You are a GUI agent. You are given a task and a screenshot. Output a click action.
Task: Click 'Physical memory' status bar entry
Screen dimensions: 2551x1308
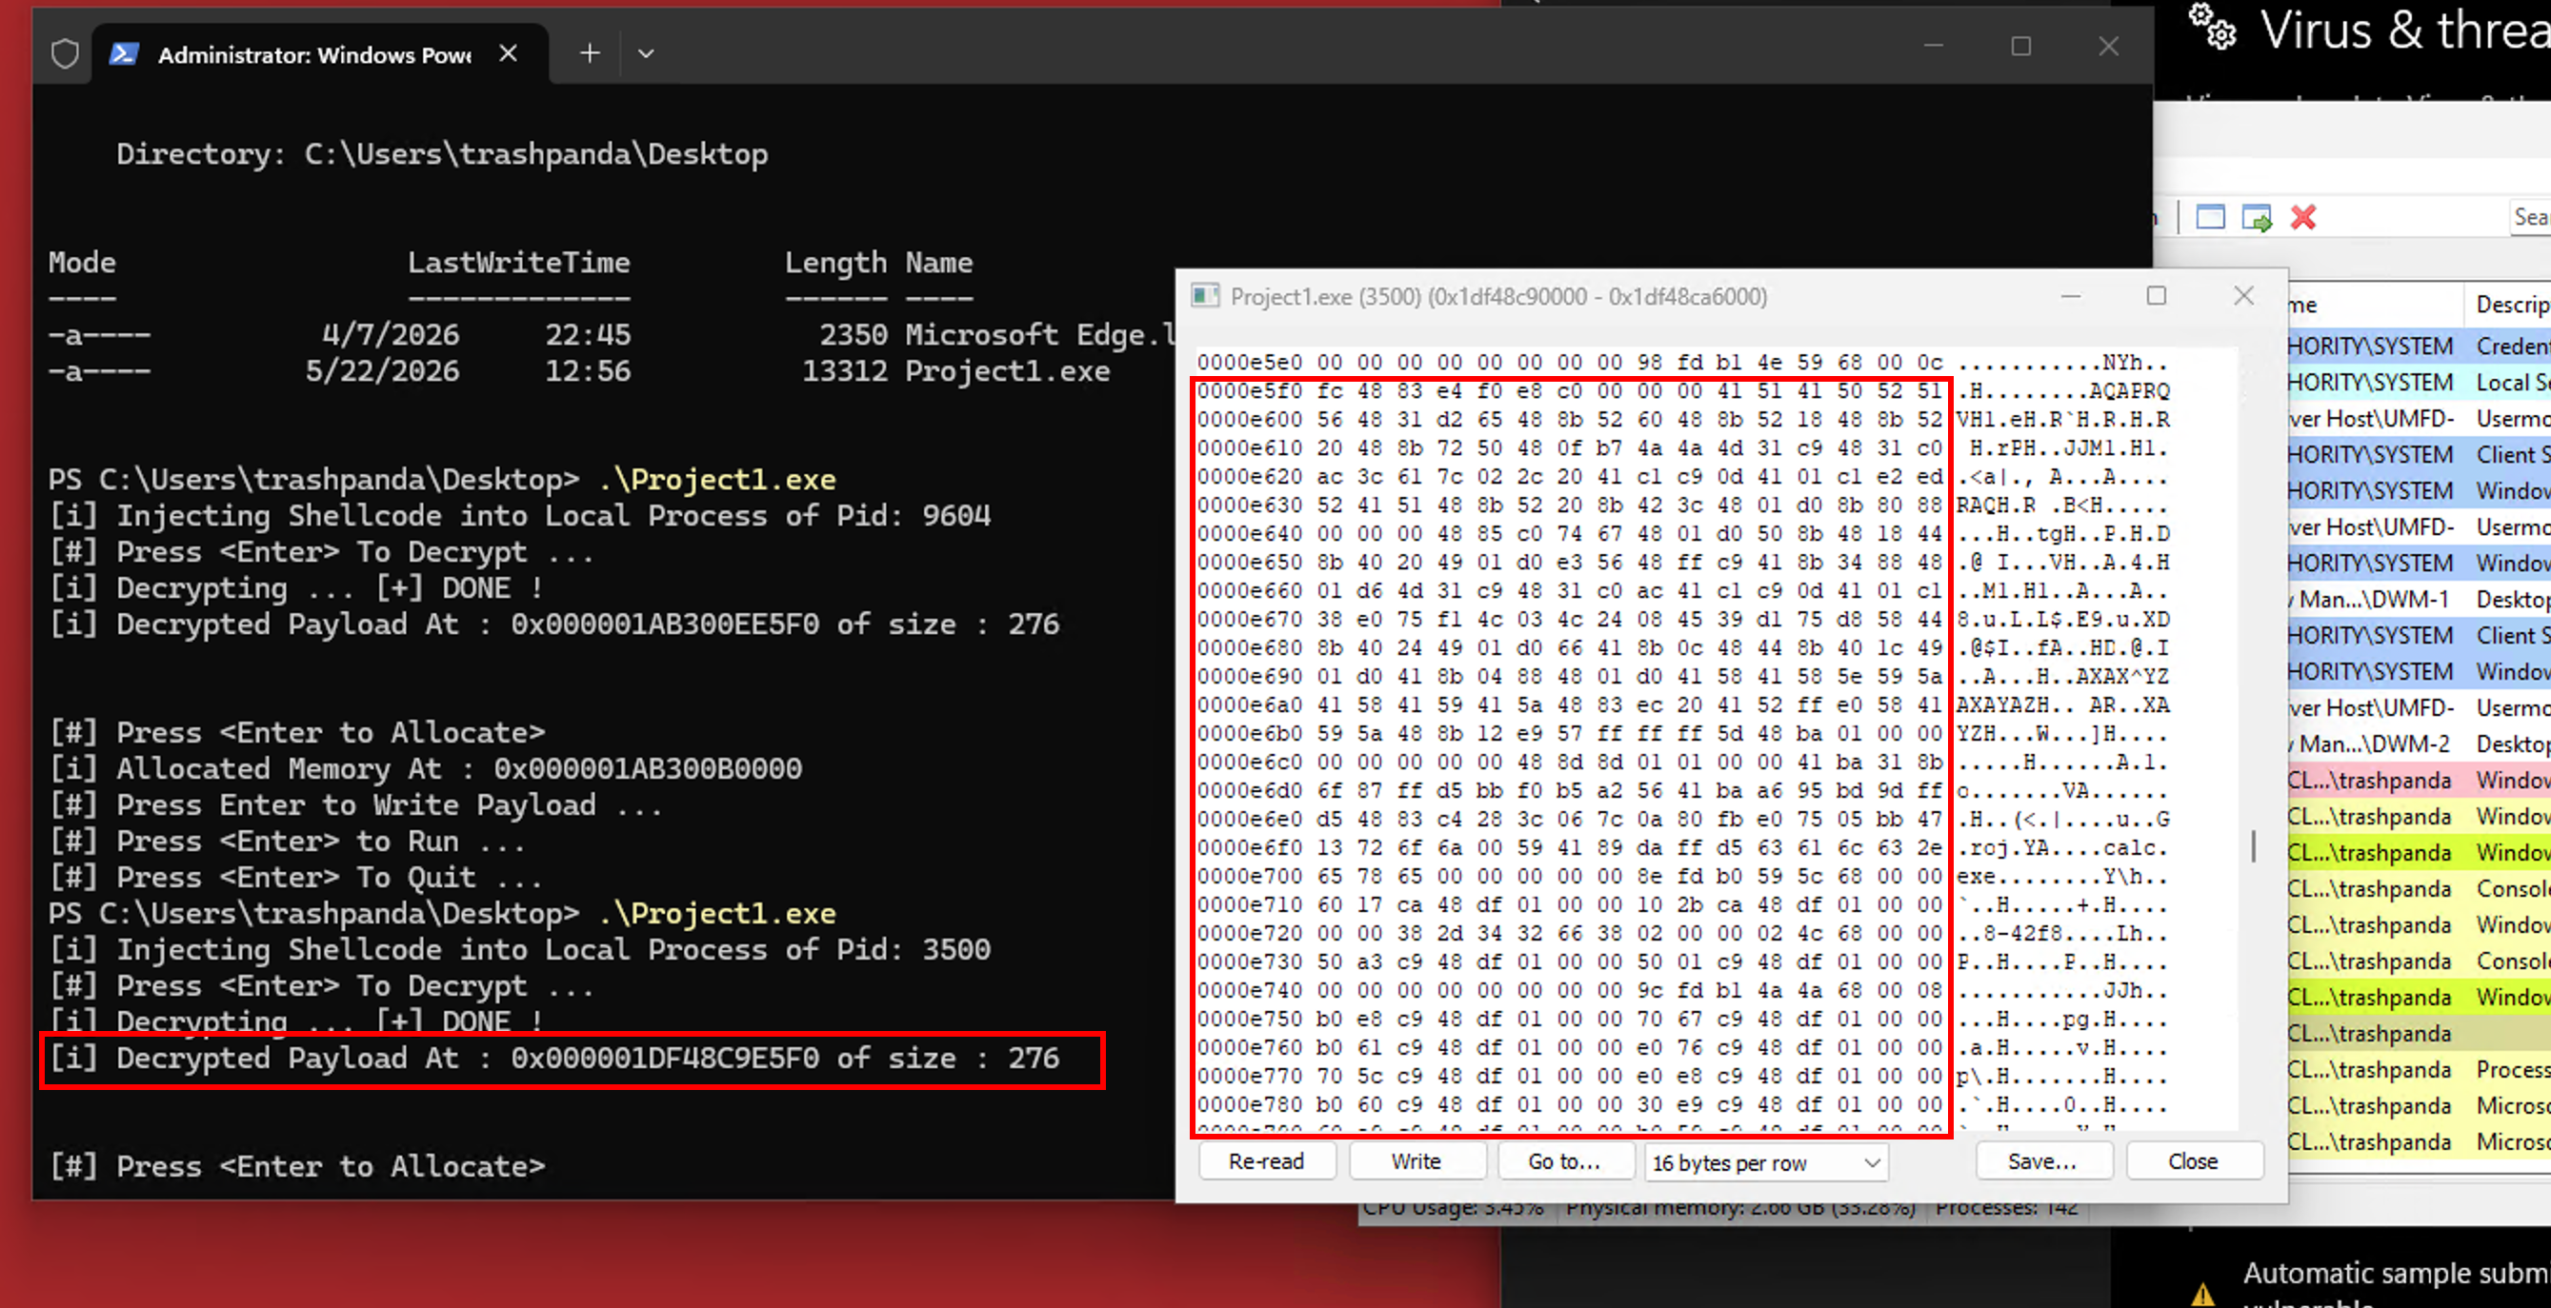(x=1741, y=1209)
